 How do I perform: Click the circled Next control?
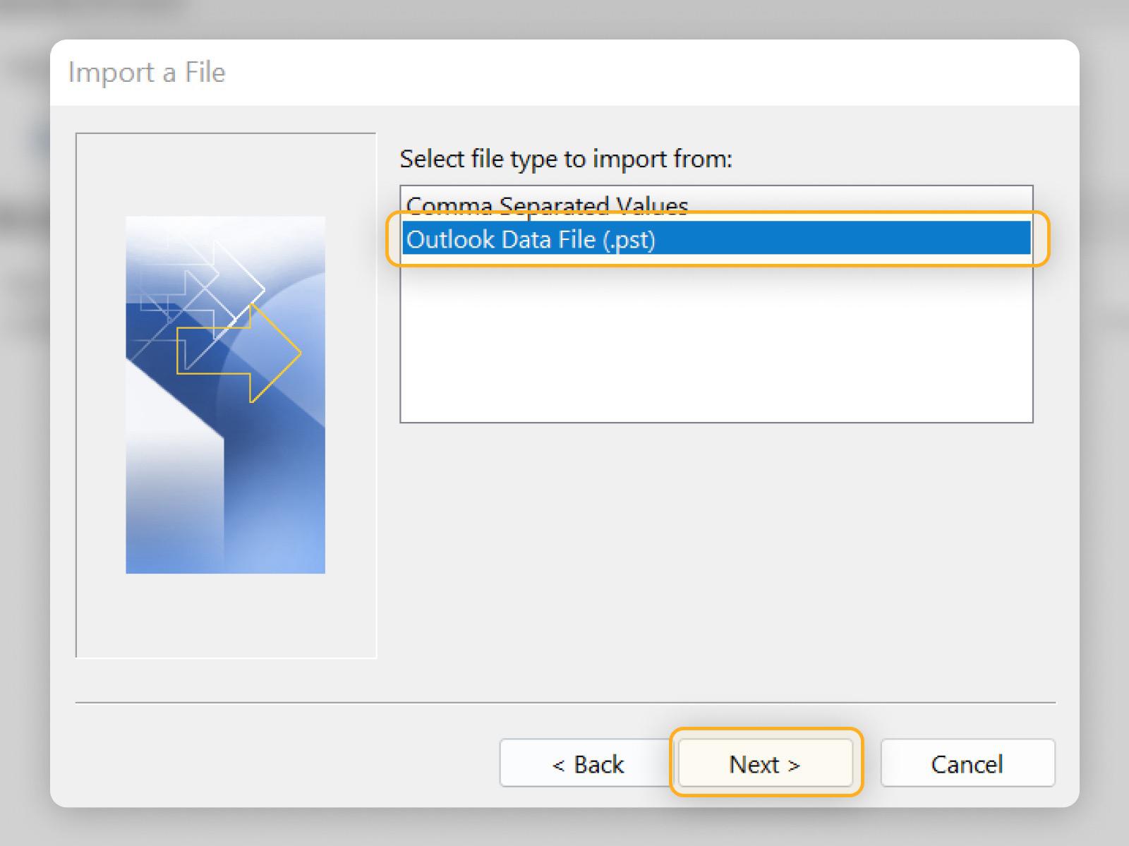pyautogui.click(x=764, y=763)
